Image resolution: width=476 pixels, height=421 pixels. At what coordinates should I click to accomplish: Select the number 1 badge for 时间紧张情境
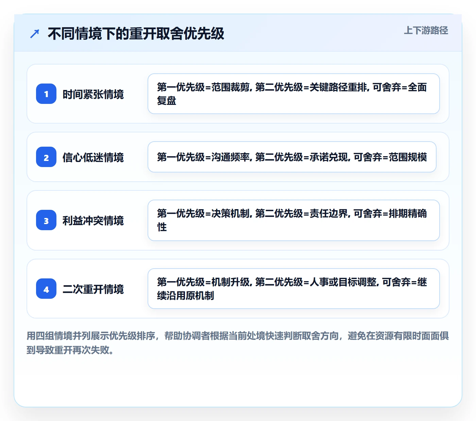click(46, 94)
